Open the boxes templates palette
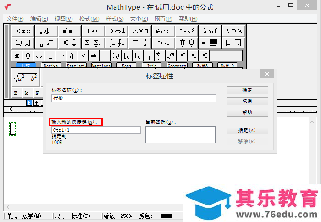321x222 pixels. [x=233, y=43]
